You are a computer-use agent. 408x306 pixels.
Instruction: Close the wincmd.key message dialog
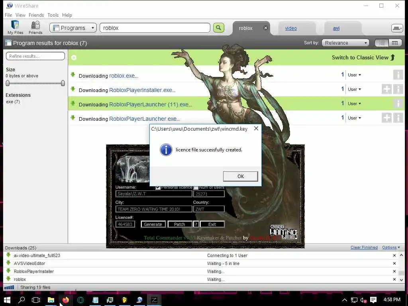coord(256,129)
